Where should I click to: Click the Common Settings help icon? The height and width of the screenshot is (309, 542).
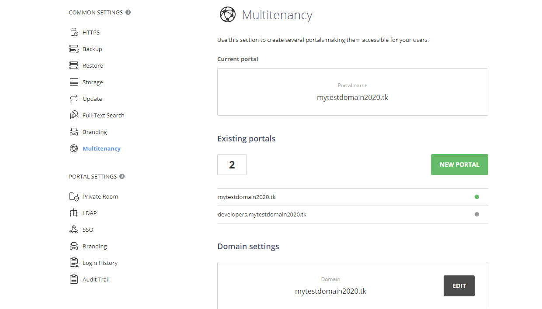pos(127,12)
